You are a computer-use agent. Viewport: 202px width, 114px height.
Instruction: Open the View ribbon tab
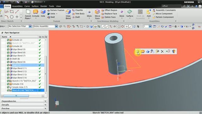58,6
